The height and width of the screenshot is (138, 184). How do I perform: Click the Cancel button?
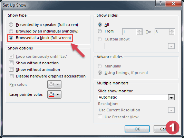click(163, 129)
